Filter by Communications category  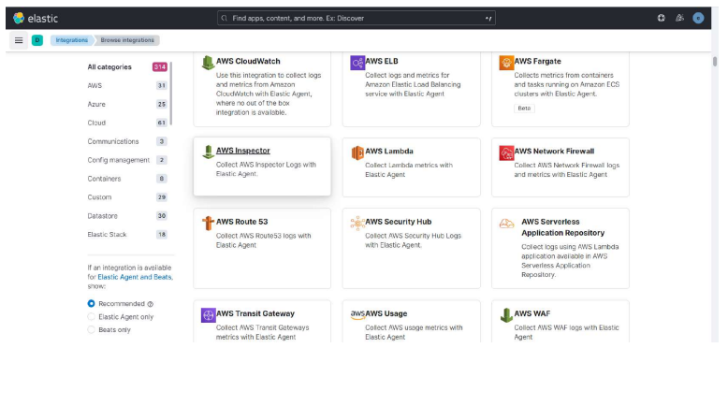pos(126,141)
